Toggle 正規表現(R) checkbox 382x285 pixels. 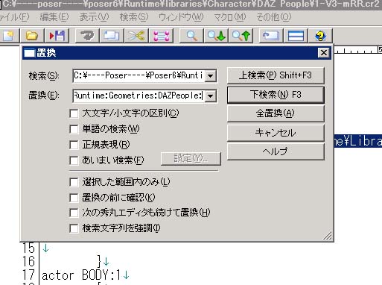(74, 145)
